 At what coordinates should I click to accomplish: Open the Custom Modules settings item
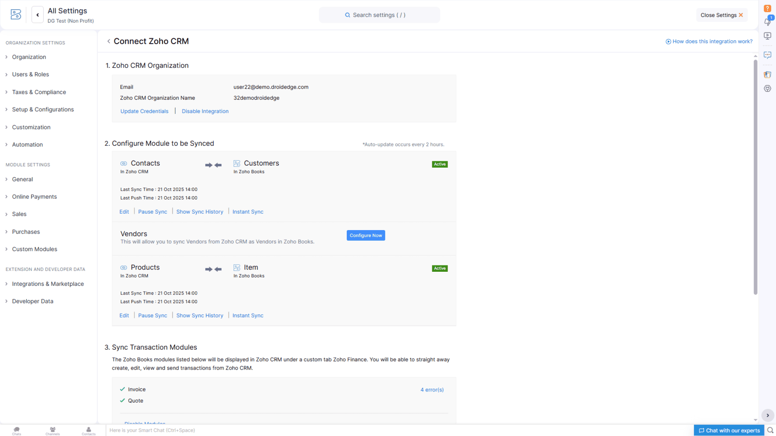[x=34, y=249]
